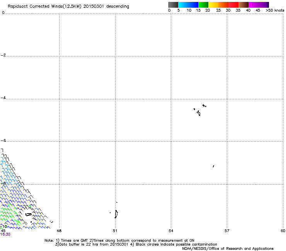Click the legend tick label '25'
This screenshot has height=251, width=286.
point(218,10)
